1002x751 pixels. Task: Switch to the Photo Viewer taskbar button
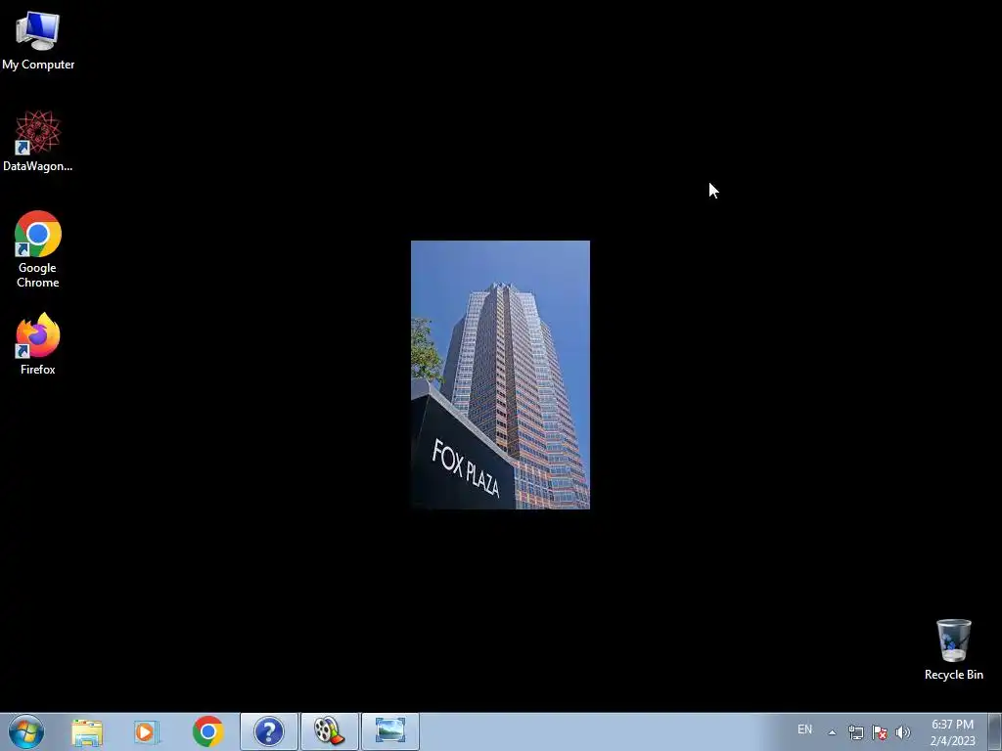pyautogui.click(x=390, y=731)
